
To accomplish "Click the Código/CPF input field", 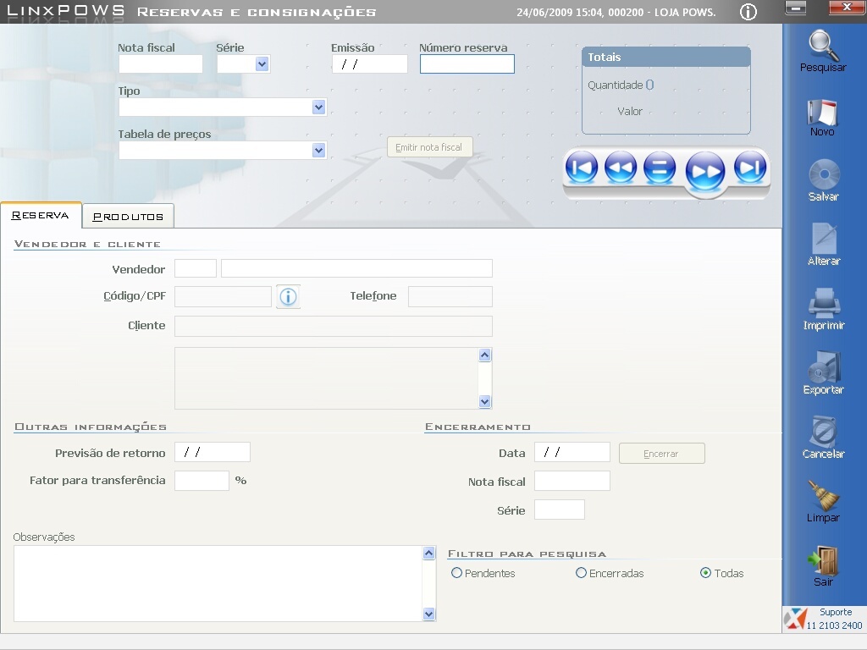I will click(x=223, y=296).
